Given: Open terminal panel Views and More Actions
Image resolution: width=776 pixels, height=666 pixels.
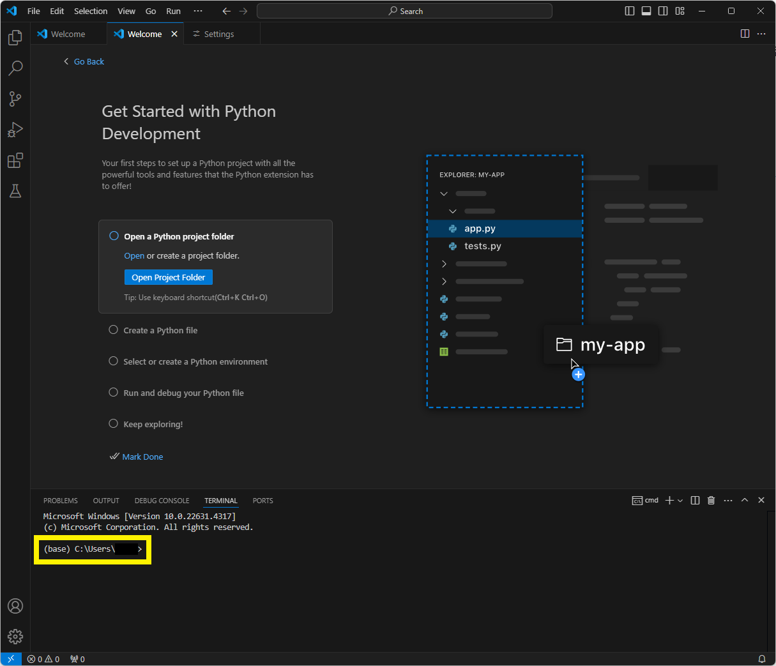Looking at the screenshot, I should pos(728,500).
